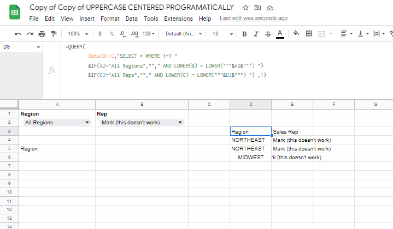The width and height of the screenshot is (393, 229).
Task: Open horizontal align options
Action: point(347,33)
